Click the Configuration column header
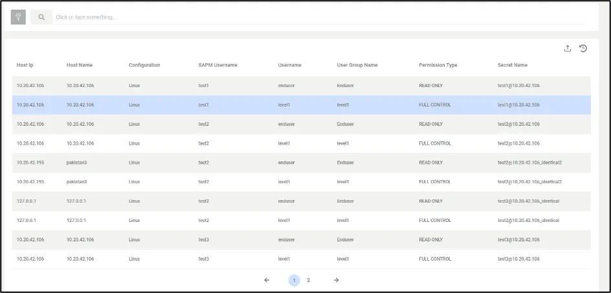This screenshot has height=293, width=611. tap(144, 65)
